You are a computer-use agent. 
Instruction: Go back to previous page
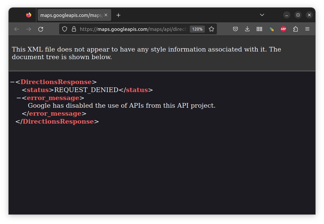point(17,29)
